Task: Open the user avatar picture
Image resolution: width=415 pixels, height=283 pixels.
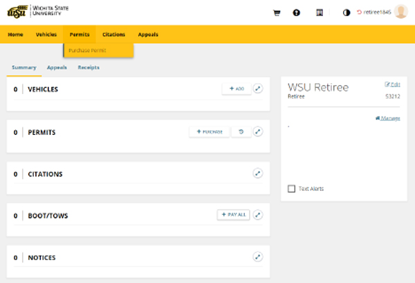Action: coord(400,12)
